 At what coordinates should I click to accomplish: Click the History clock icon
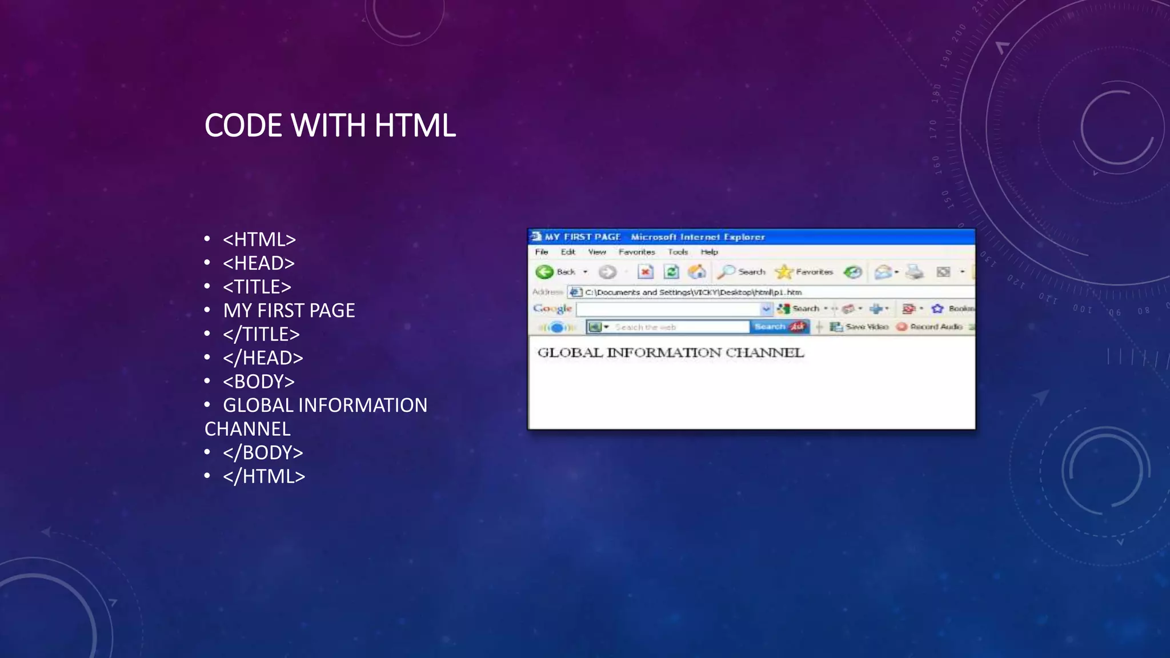coord(852,272)
